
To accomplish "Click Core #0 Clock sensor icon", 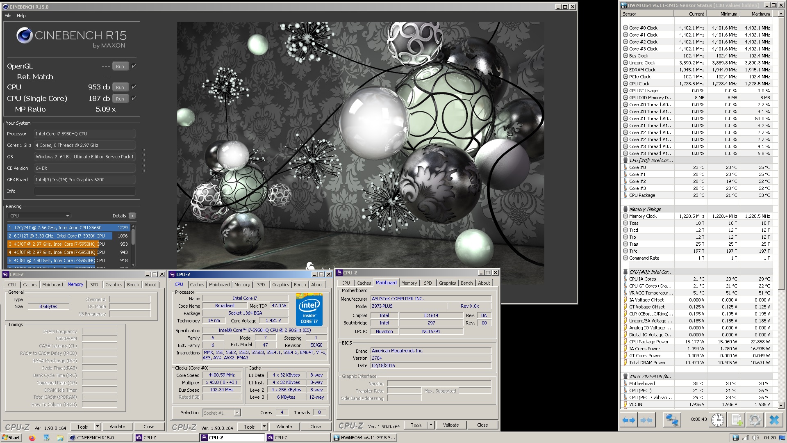I will (626, 28).
